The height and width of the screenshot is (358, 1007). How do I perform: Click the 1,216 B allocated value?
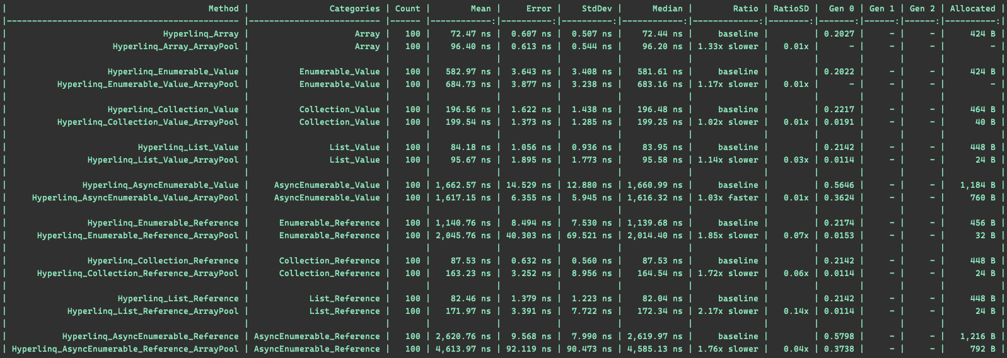978,337
